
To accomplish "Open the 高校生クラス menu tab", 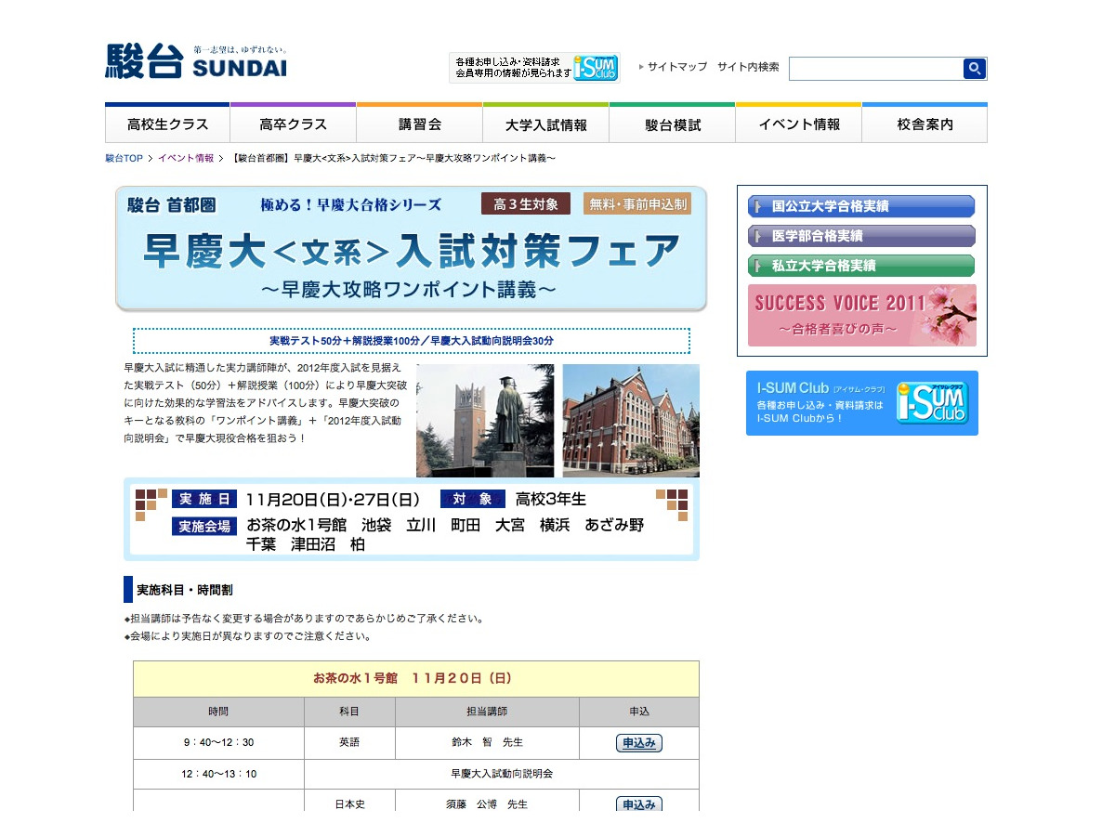I will coord(167,124).
